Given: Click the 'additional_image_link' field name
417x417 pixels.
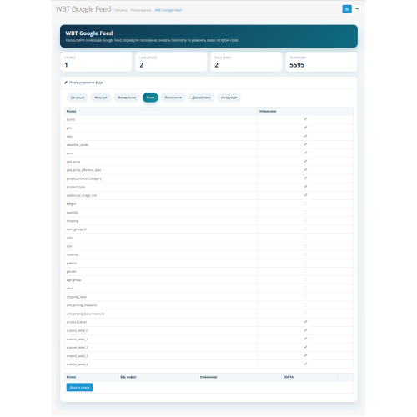Looking at the screenshot, I should point(82,196).
